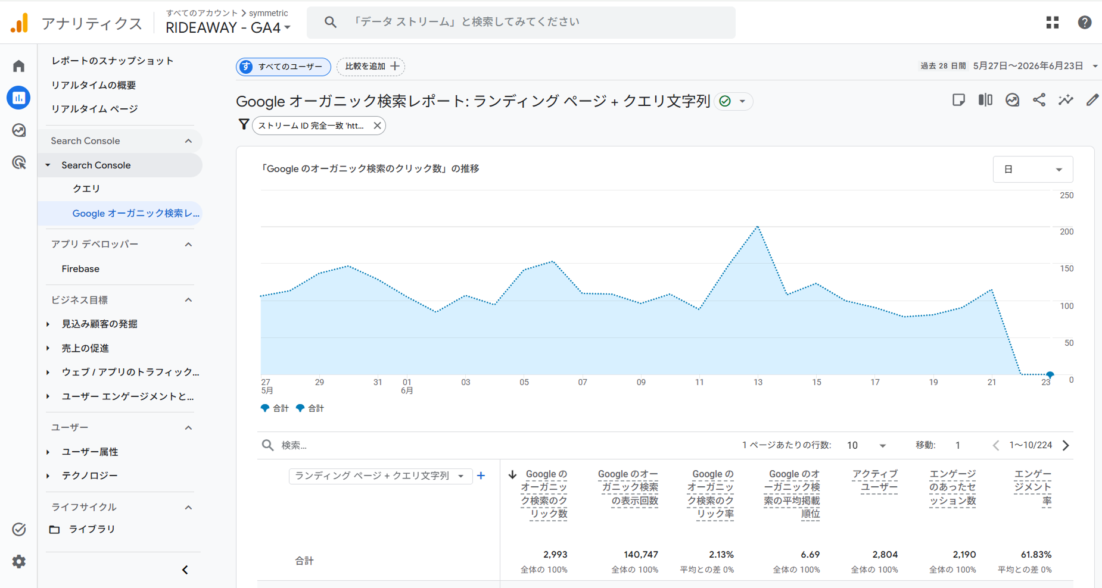The image size is (1102, 588).
Task: Open the ランディング ページ + クエリ文字列 dimension dropdown
Action: coord(381,476)
